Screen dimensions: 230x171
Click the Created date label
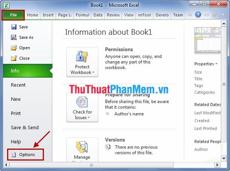pos(202,121)
